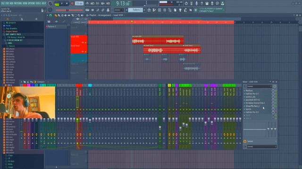Screen dimensions: 302x169
Task: Expand the Project bones folder
Action: tap(11, 31)
